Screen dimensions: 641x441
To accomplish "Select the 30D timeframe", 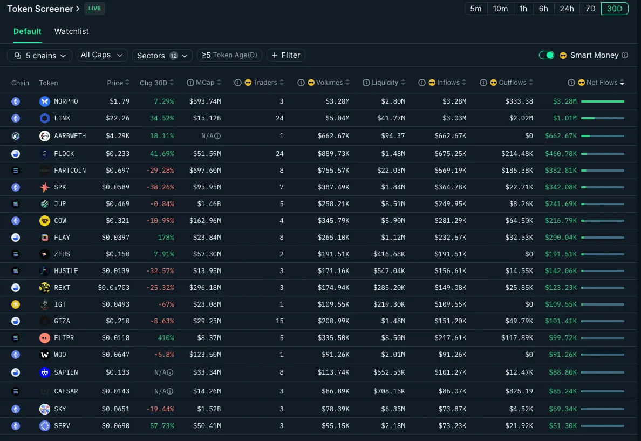I will pos(615,9).
